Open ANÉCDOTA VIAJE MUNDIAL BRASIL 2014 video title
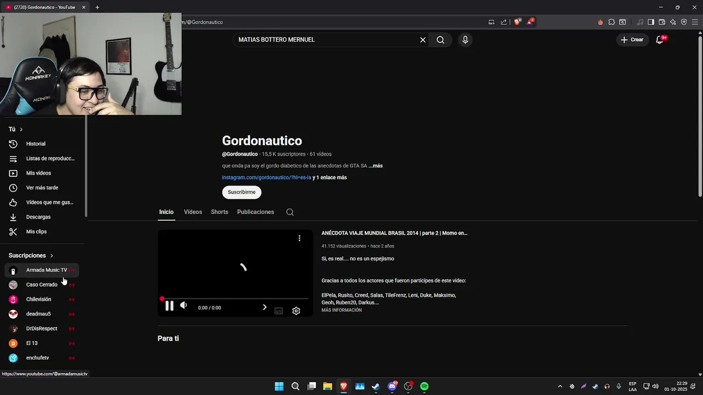Image resolution: width=703 pixels, height=395 pixels. (394, 233)
